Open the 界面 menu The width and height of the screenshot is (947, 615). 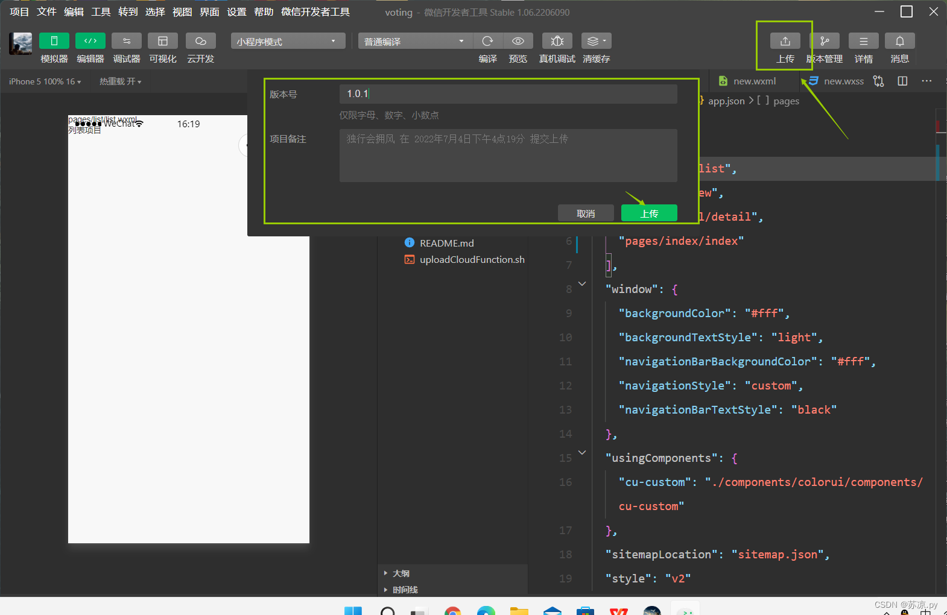coord(209,11)
